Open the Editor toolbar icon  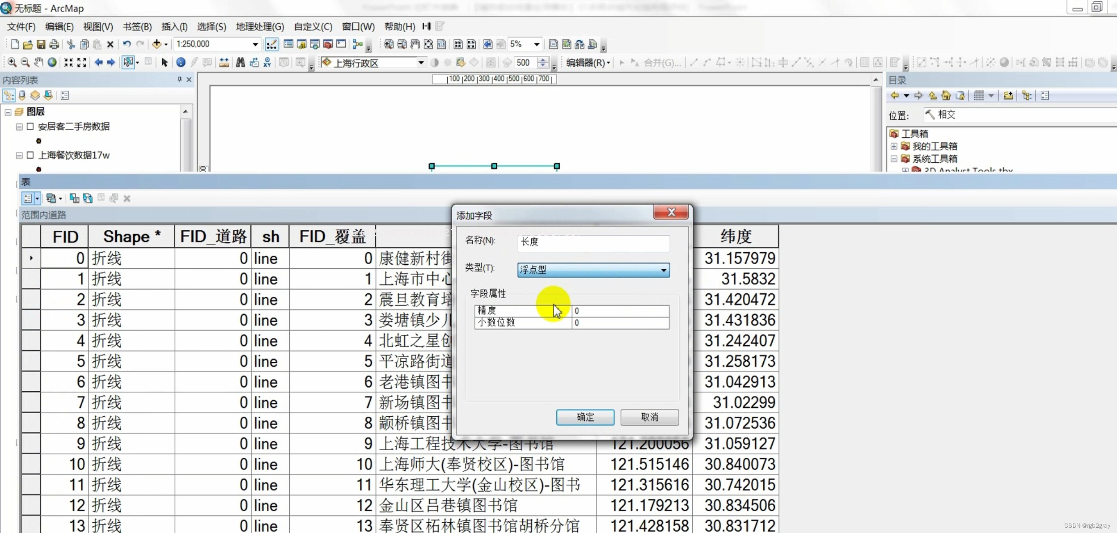[271, 44]
